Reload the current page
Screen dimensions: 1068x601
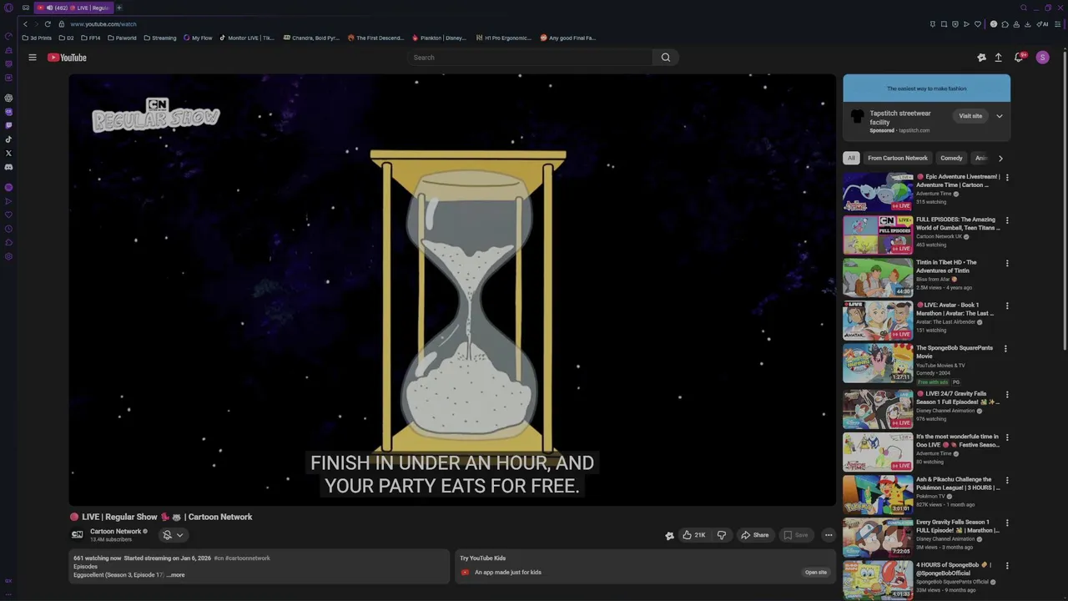point(48,24)
